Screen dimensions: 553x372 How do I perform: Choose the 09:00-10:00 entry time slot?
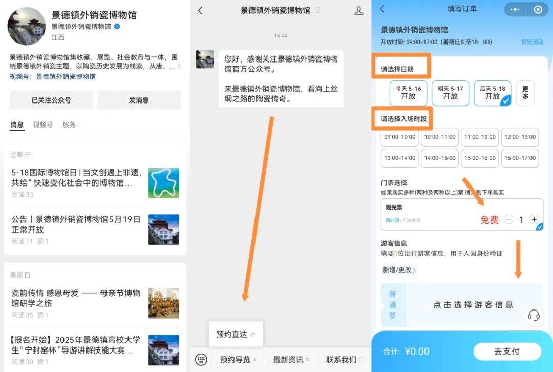(x=399, y=137)
